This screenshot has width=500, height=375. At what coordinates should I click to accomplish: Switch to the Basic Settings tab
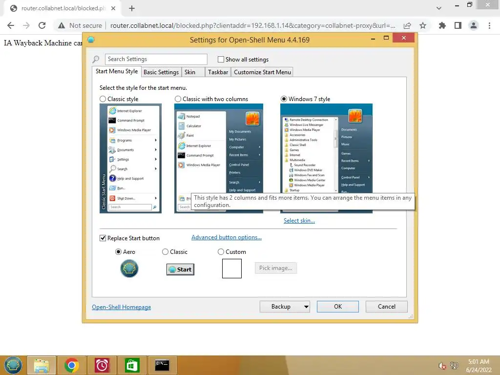coord(161,72)
